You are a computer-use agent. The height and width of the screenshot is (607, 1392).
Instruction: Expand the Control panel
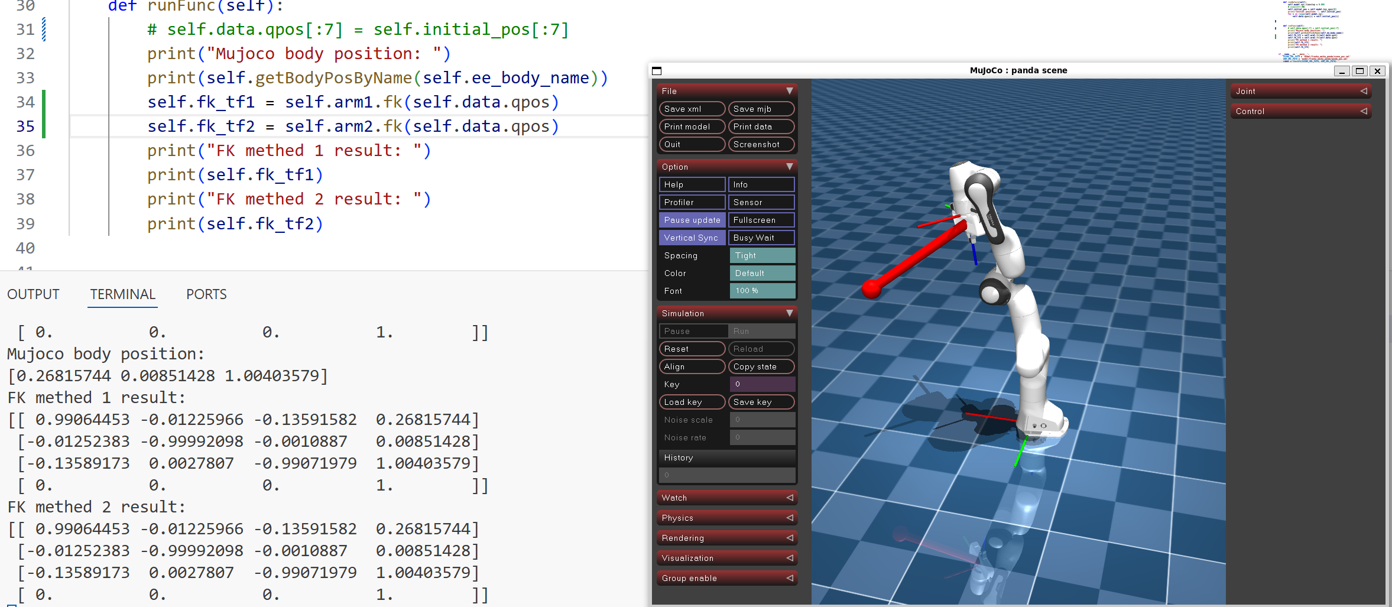pyautogui.click(x=1301, y=111)
